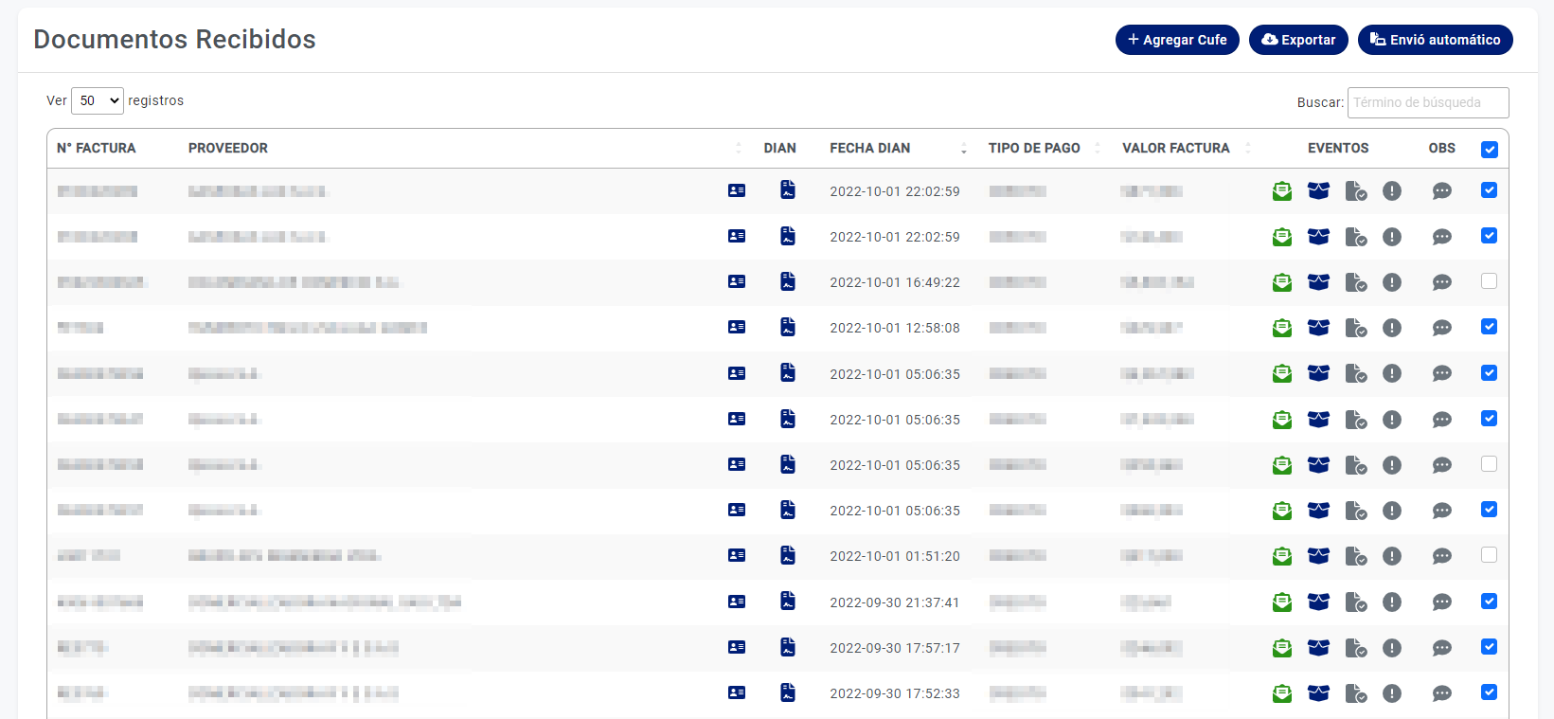Sort using the PROVEEDOR column sort arrows

pos(738,149)
